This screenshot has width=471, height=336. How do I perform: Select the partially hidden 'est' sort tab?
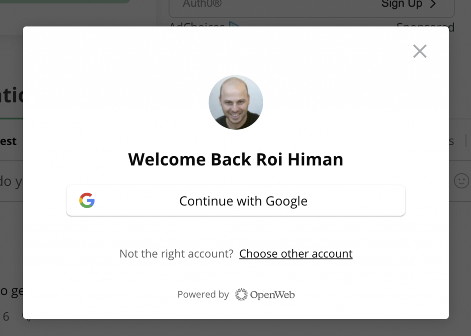pos(8,141)
